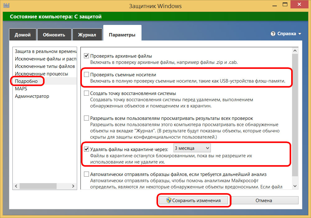The image size is (311, 218).
Task: Select Исключенные типы файлов item
Action: 45,66
